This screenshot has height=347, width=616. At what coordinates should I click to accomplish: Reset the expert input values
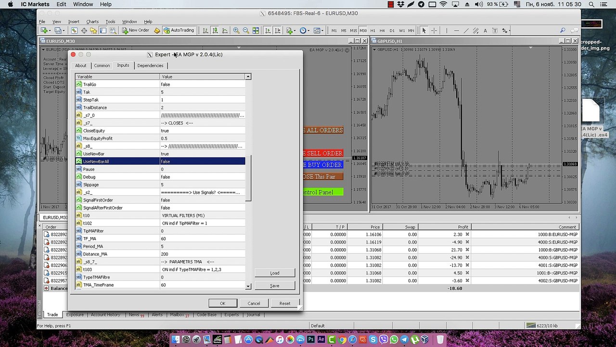click(x=285, y=303)
